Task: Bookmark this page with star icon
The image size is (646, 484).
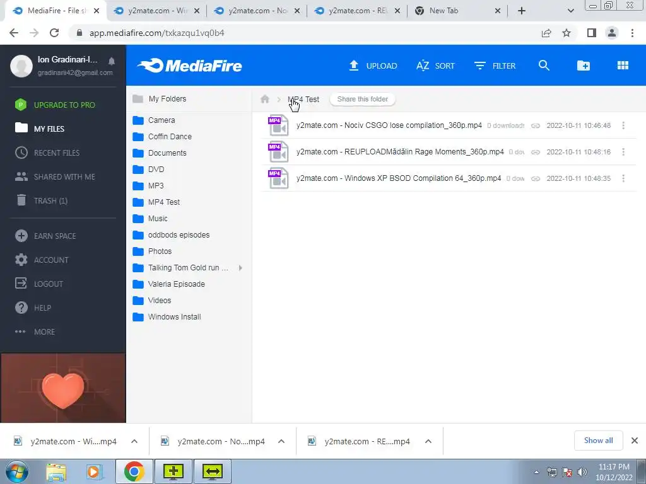Action: point(567,33)
